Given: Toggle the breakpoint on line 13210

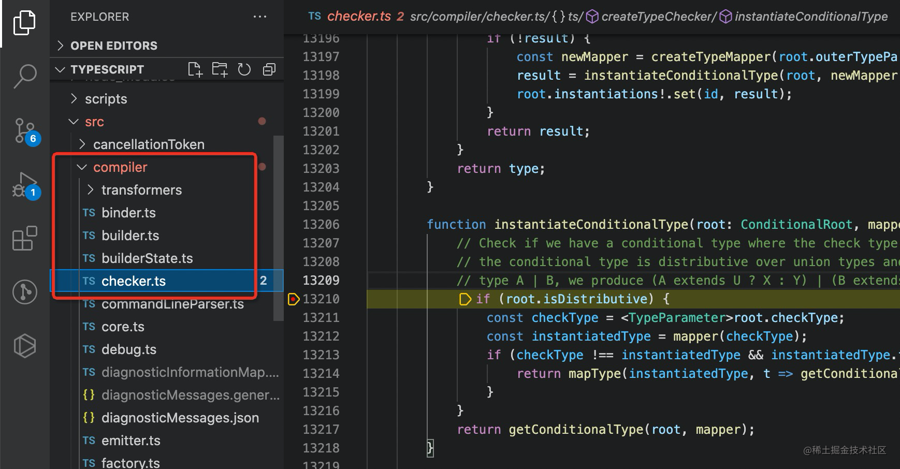Looking at the screenshot, I should 293,299.
